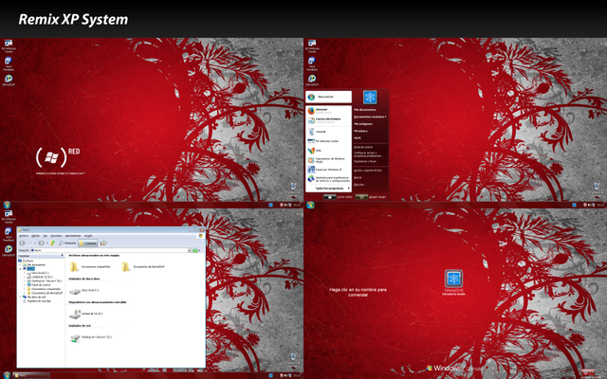Start Paseo por Windows XP from Start menu
The image size is (607, 379).
tap(324, 170)
